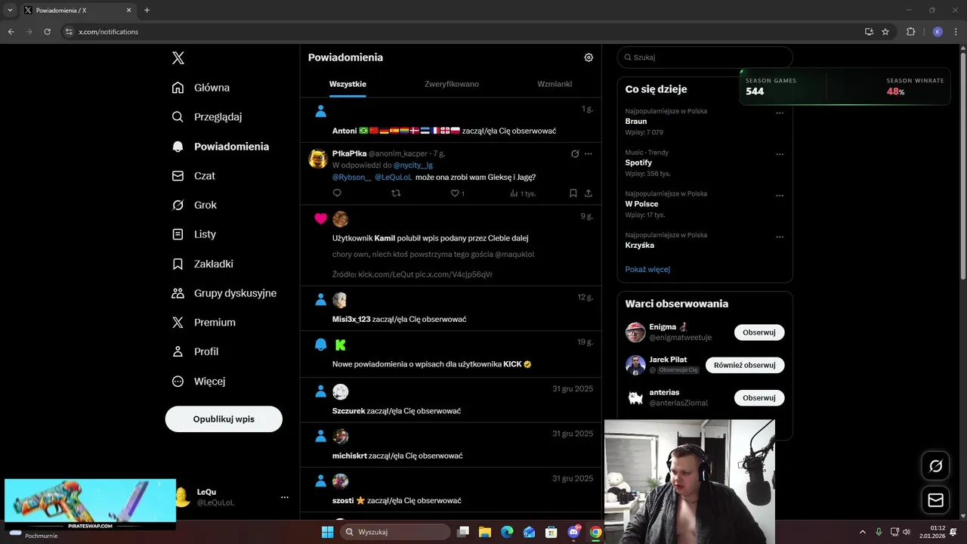Click the Opublikuj wpis button
The width and height of the screenshot is (967, 544).
(x=224, y=419)
